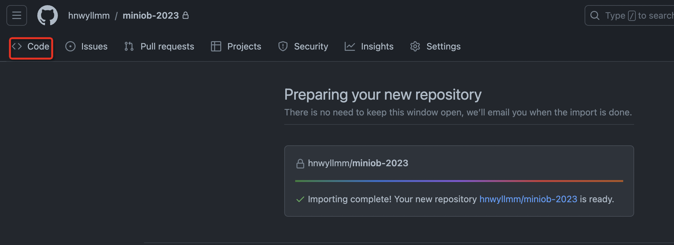674x245 pixels.
Task: Open repository Settings tab
Action: point(435,47)
